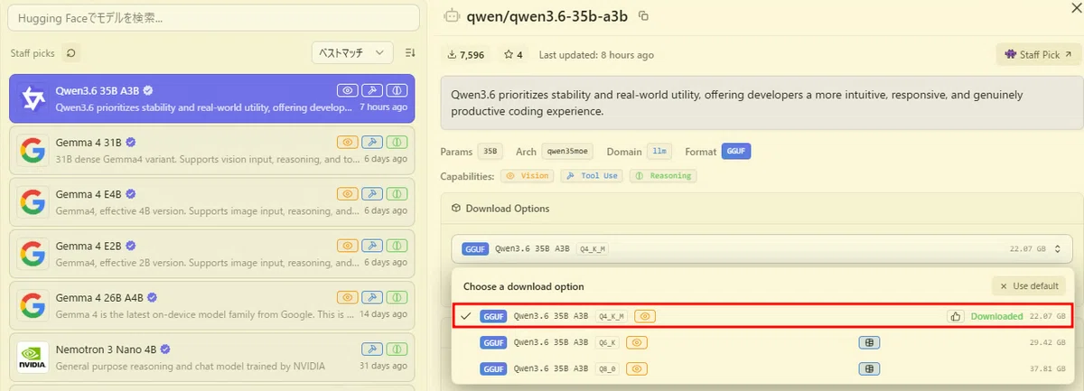Click the vision eye badge on Qwen3.6 35B A3B
This screenshot has width=1084, height=391.
click(347, 90)
